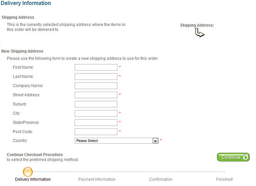
Task: Select the Confirmation step label
Action: click(x=161, y=179)
